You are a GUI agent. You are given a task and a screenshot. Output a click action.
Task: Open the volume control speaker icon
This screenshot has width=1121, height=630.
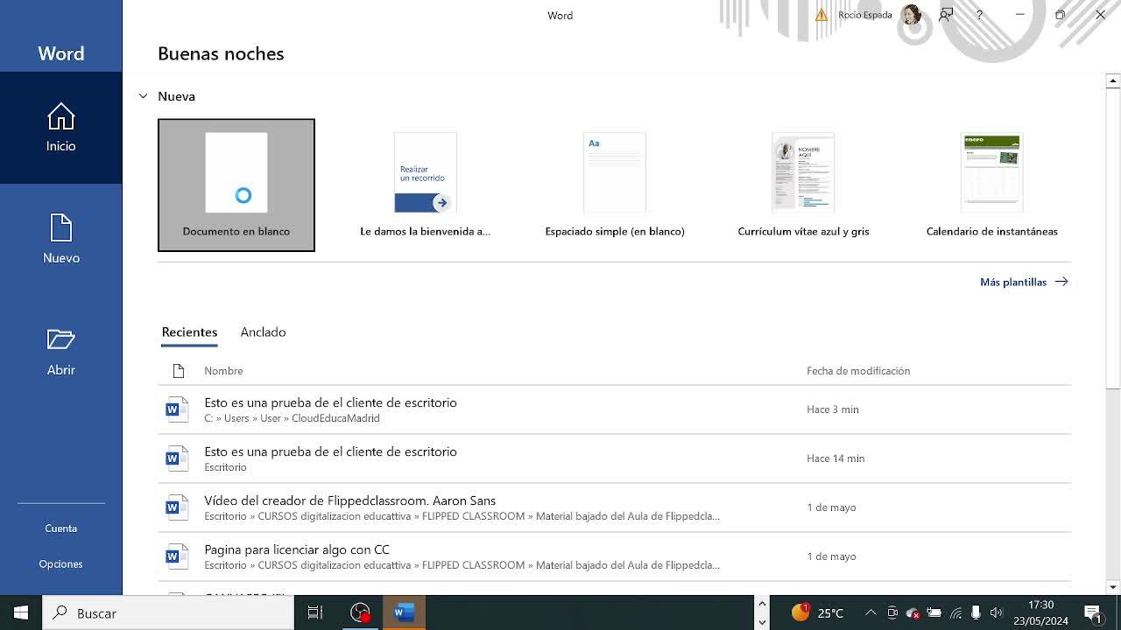tap(996, 613)
